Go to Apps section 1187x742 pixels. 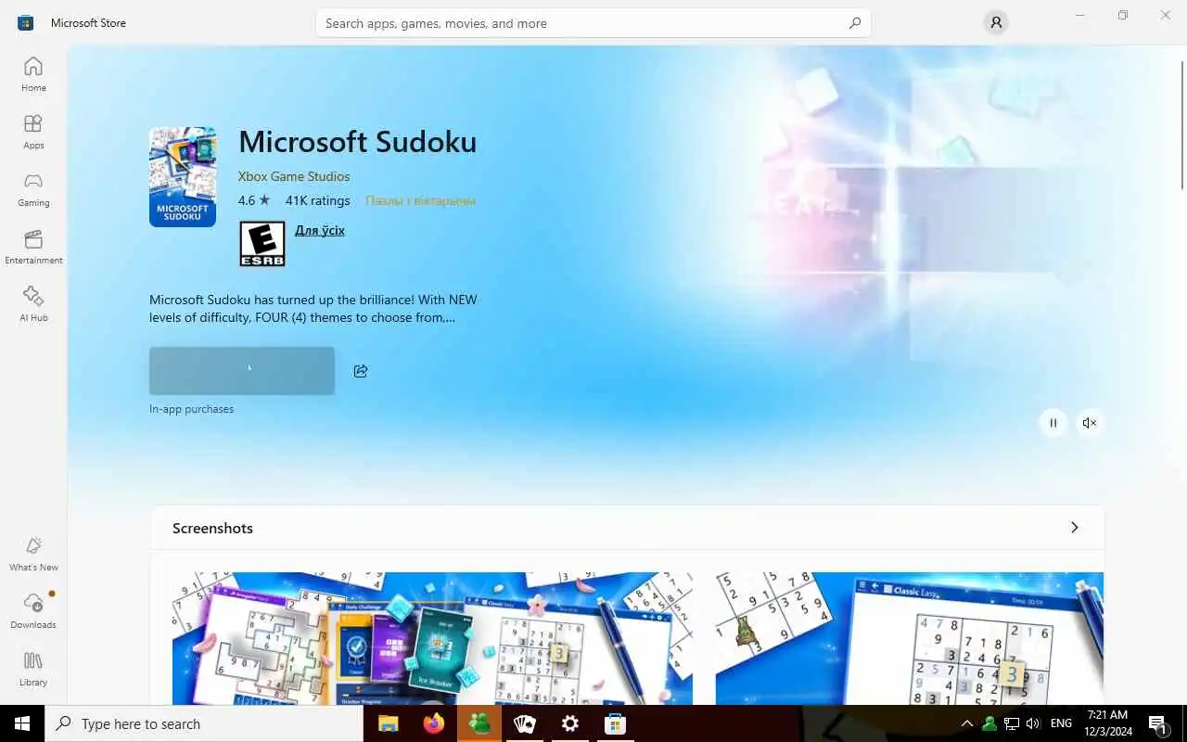(x=33, y=132)
